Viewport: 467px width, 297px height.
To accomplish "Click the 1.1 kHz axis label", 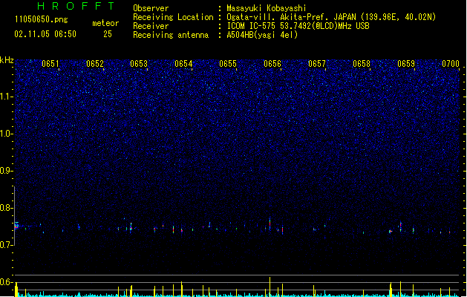I will [x=7, y=97].
